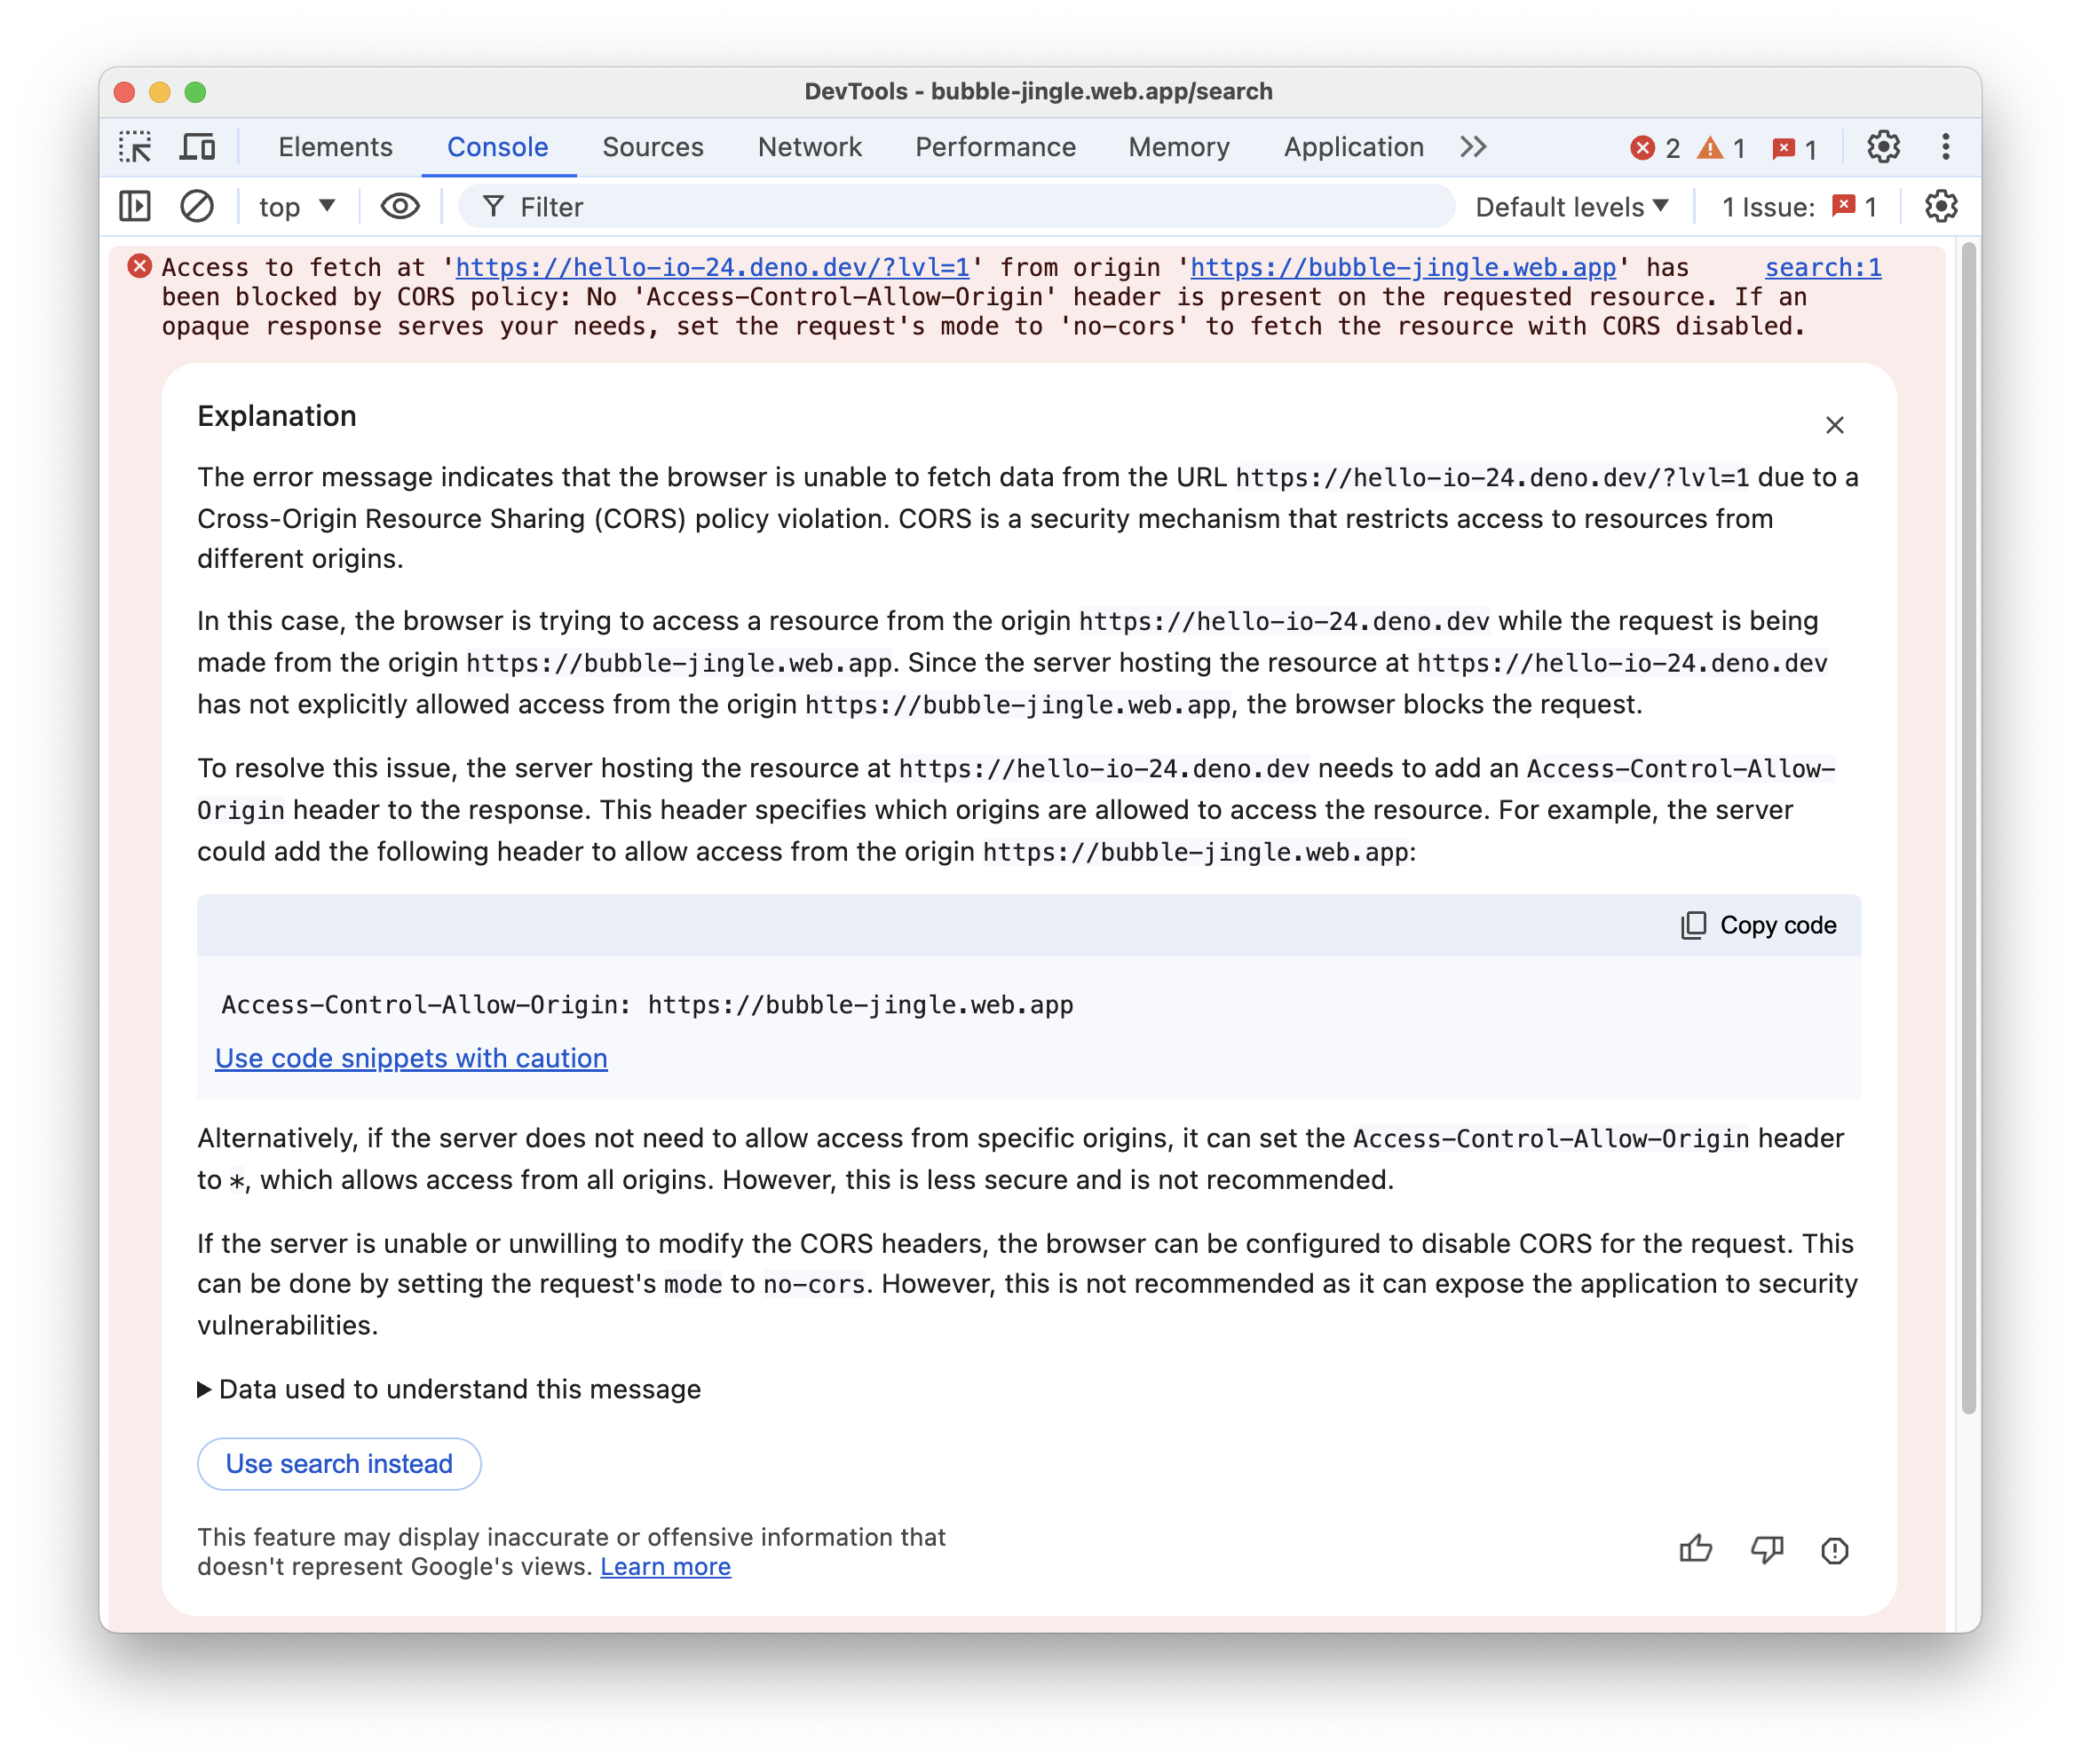Switch to the Console tab
This screenshot has width=2081, height=1764.
(495, 146)
